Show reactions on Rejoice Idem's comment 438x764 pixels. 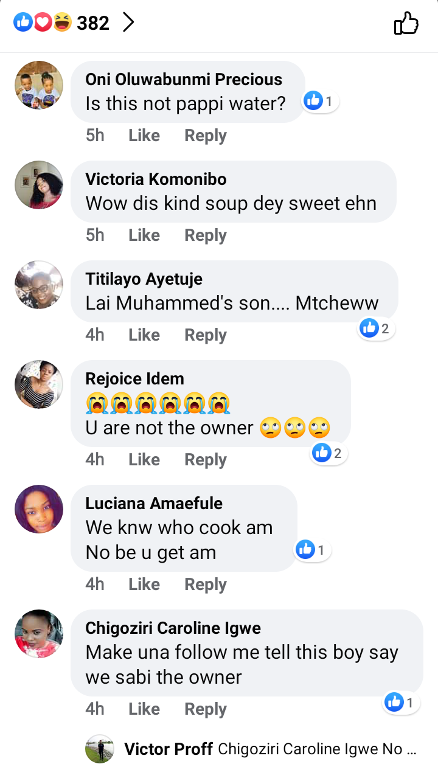pos(328,453)
